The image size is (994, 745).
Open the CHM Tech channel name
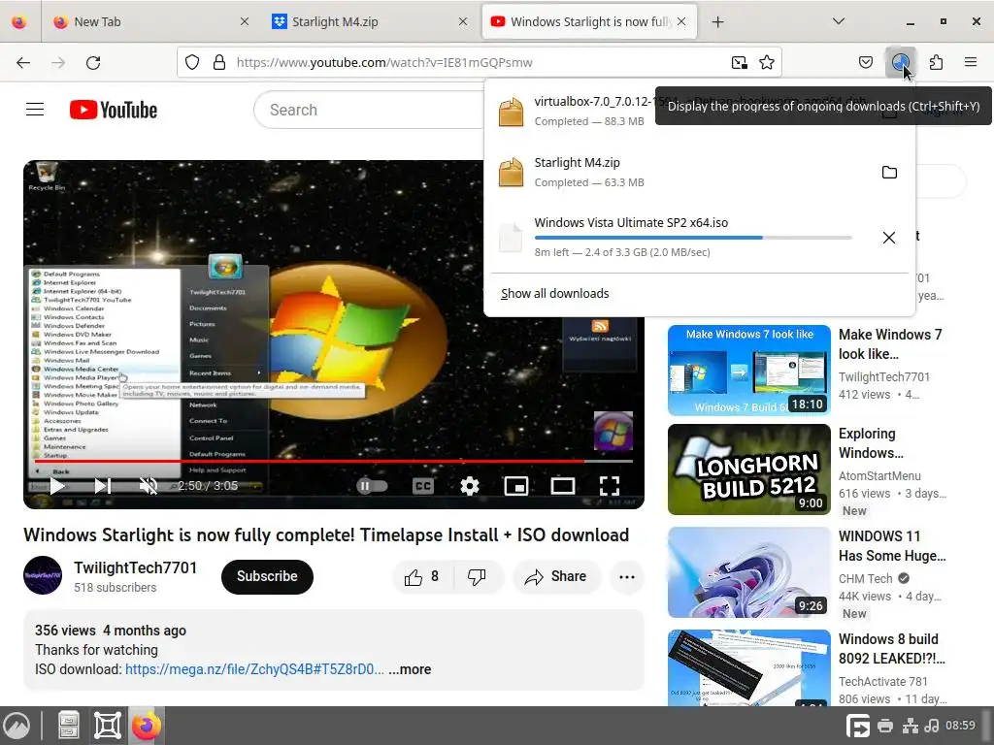(865, 578)
